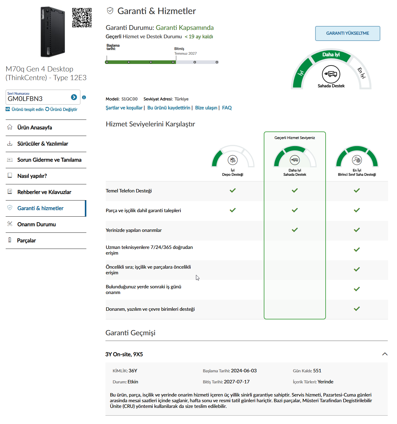This screenshot has width=397, height=424.
Task: Collapse the 3Y On-site, 9X5 warranty section
Action: tap(385, 354)
